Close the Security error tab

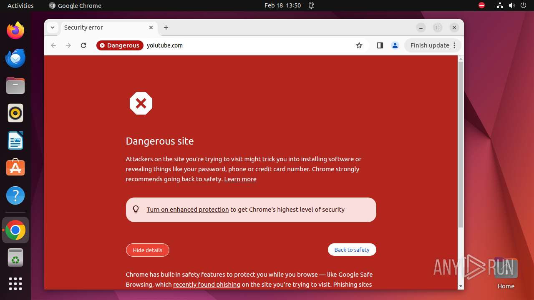click(151, 27)
